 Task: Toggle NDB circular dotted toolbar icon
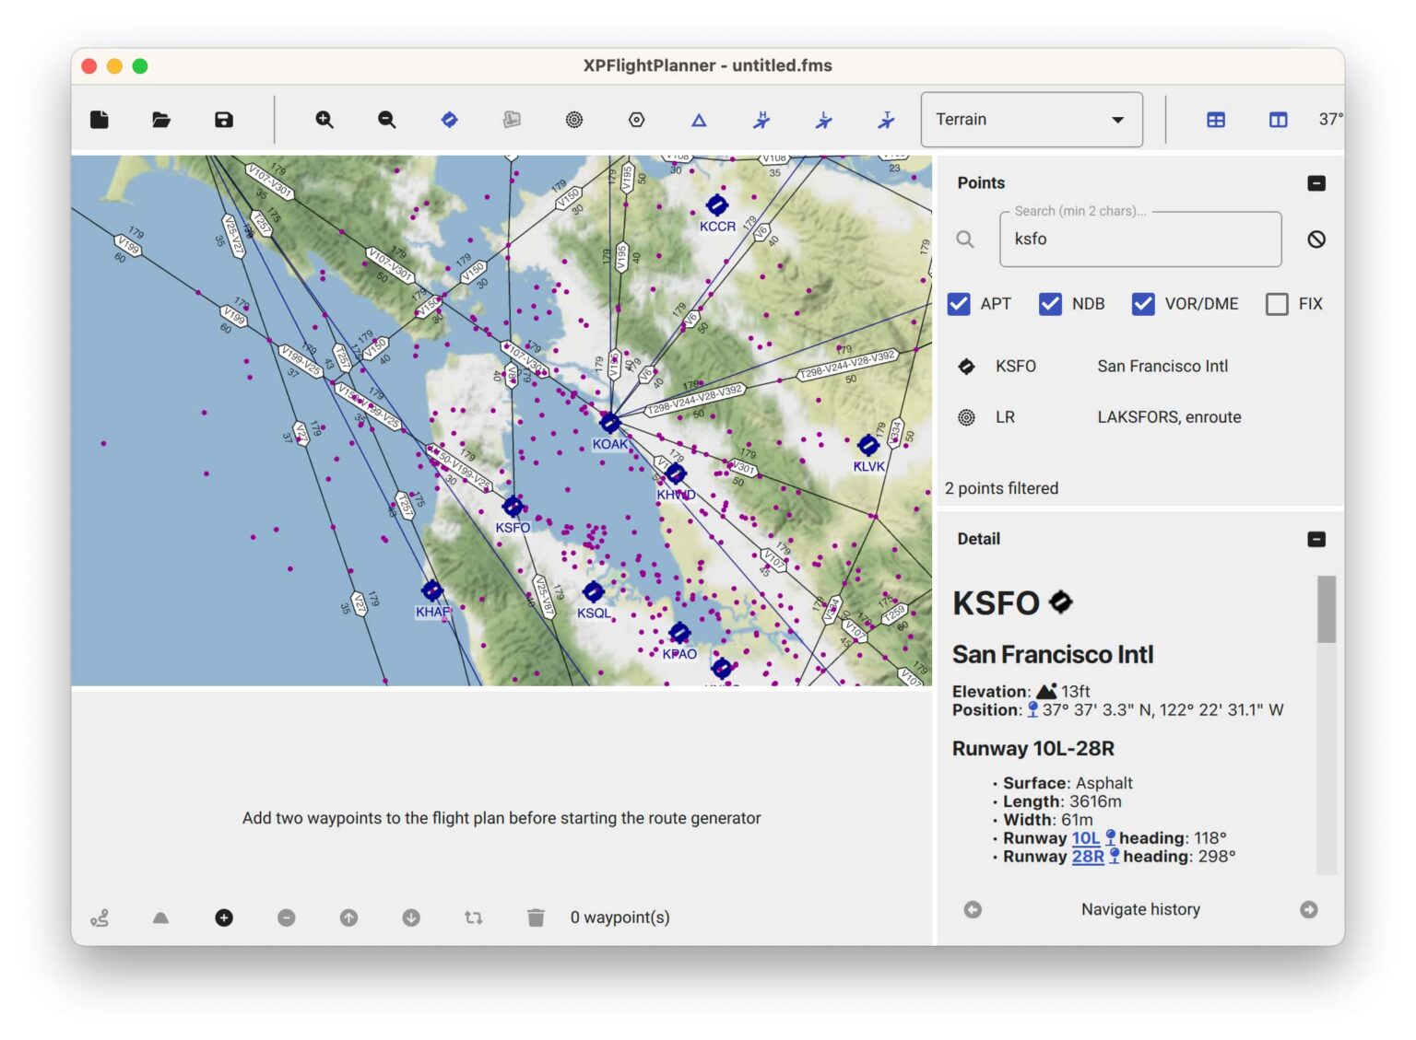pos(574,120)
